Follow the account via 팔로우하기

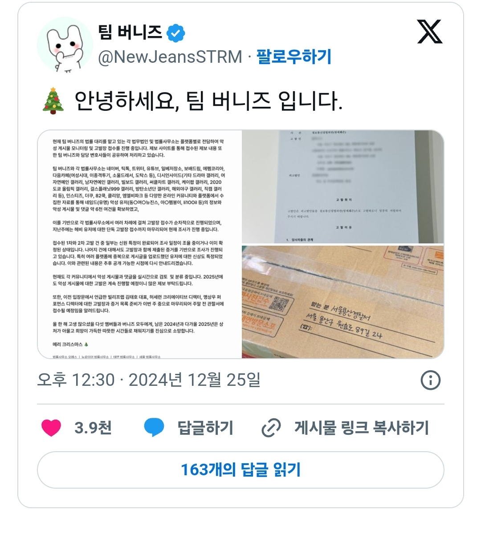294,57
